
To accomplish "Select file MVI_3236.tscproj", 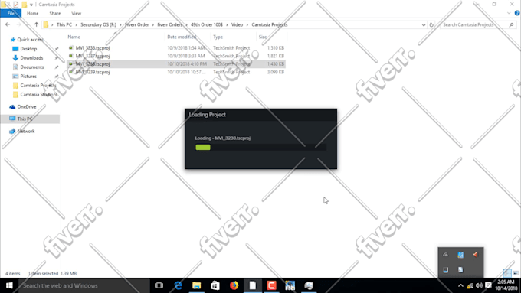I will 93,47.
